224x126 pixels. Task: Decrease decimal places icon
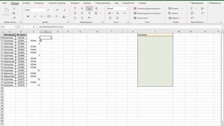tap(117, 18)
